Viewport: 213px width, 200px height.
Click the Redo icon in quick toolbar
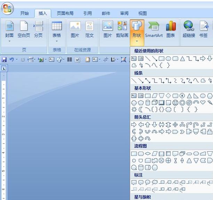[x=23, y=59]
